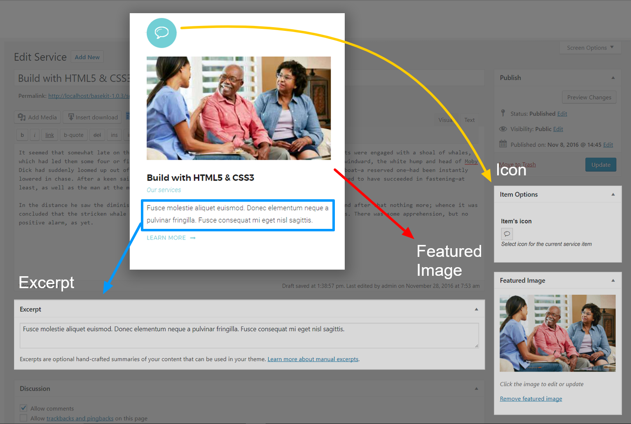Click the caregiver photo on the service card

pyautogui.click(x=238, y=108)
